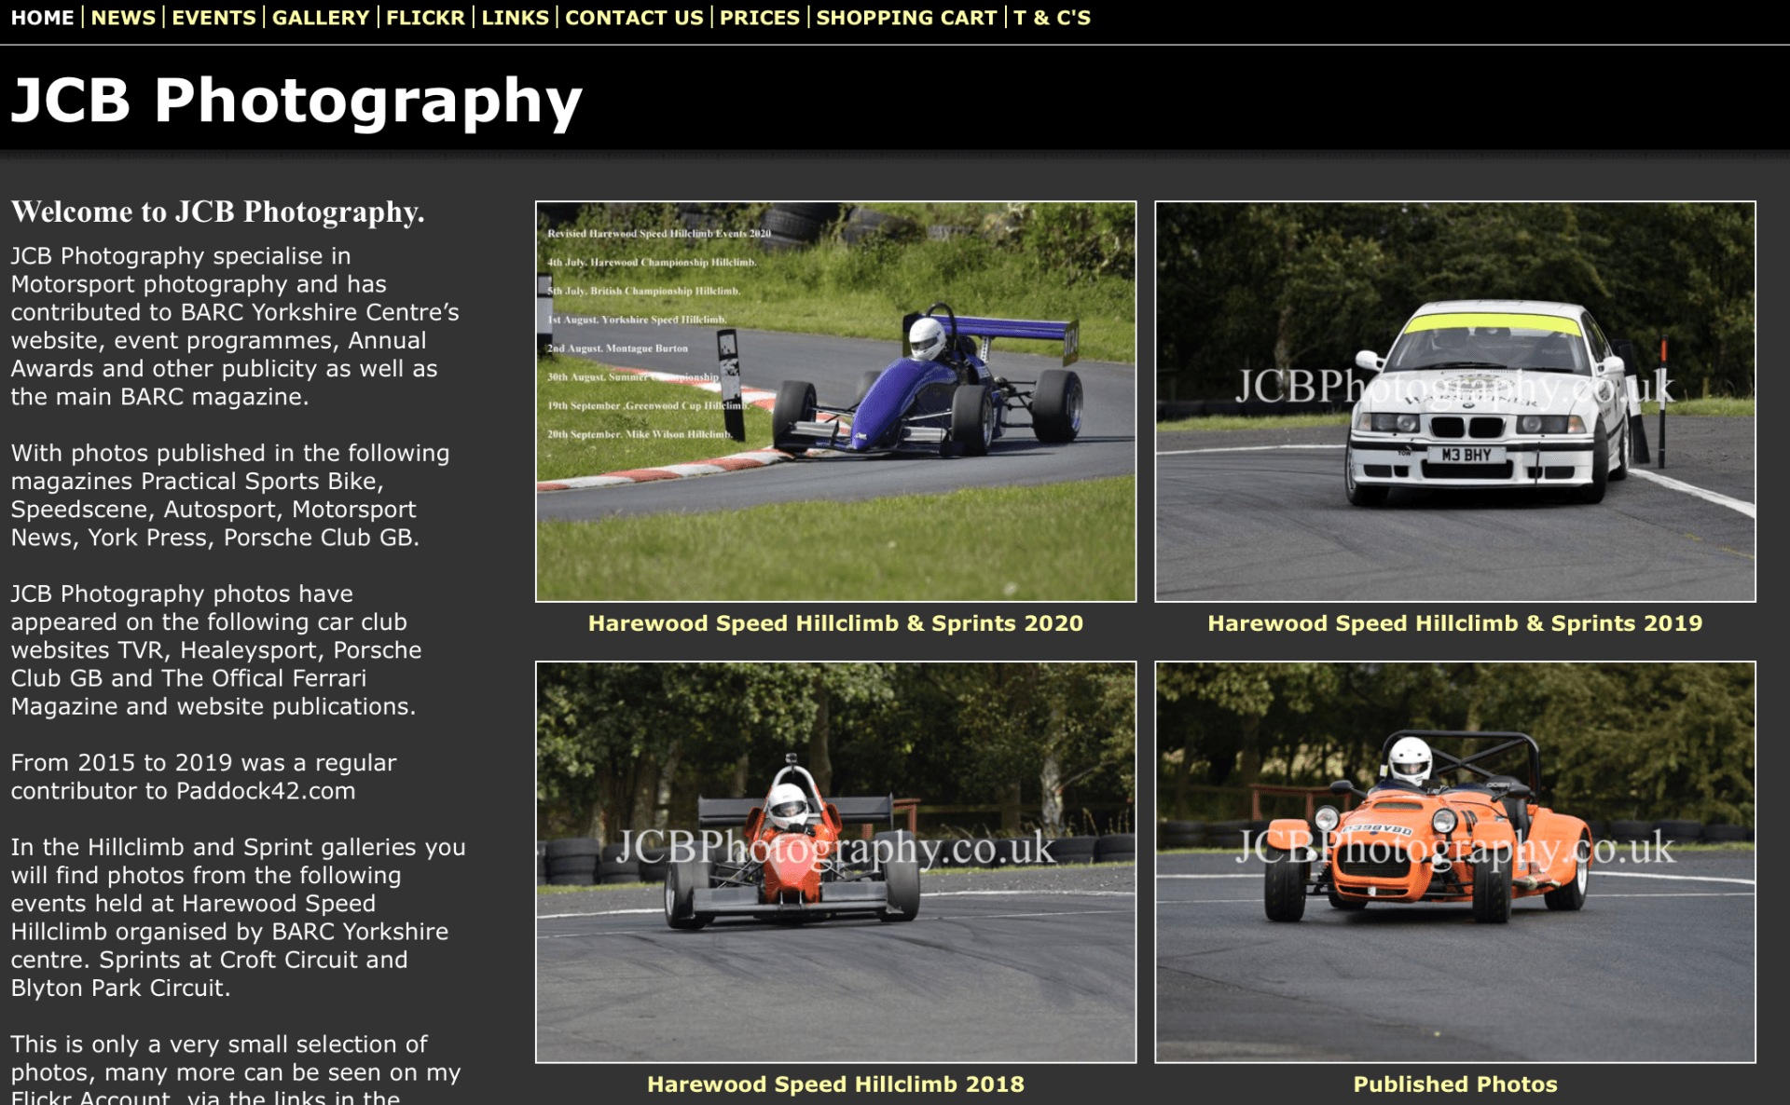The width and height of the screenshot is (1790, 1105).
Task: Open the HOME navigation menu item
Action: pos(44,17)
